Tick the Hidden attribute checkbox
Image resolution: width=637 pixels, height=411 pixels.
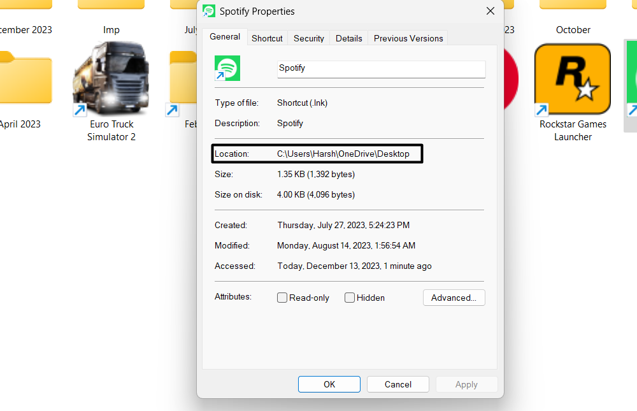pos(350,298)
